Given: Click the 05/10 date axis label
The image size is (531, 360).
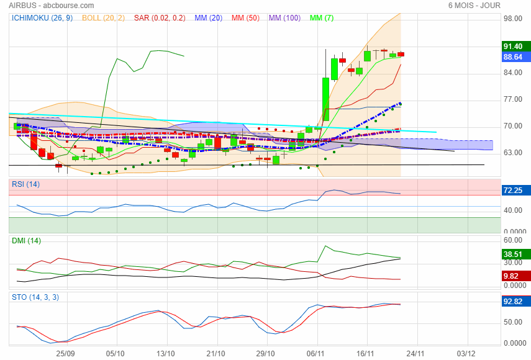Looking at the screenshot, I should tap(115, 354).
